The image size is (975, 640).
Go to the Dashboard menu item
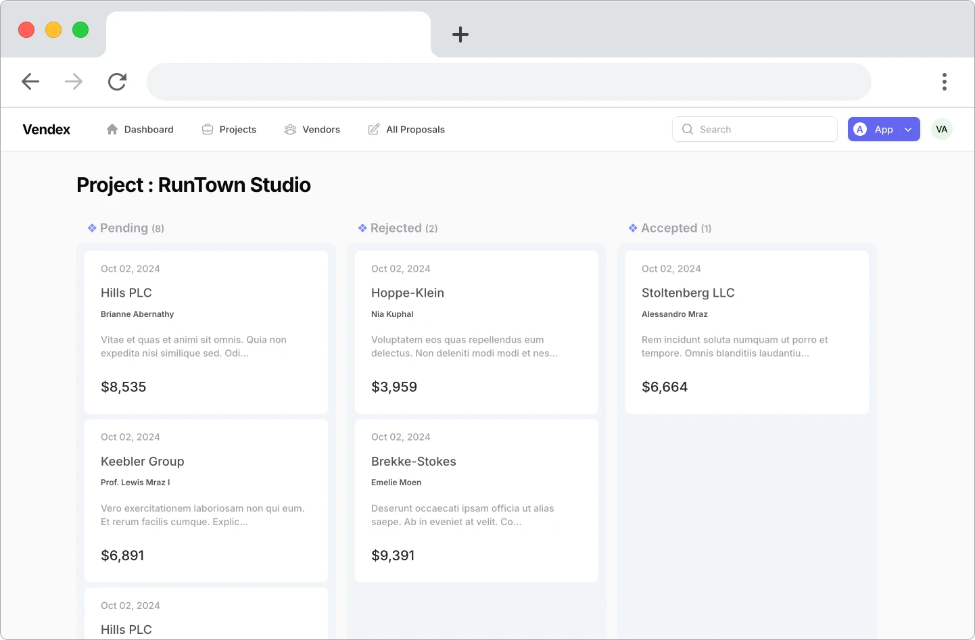140,129
